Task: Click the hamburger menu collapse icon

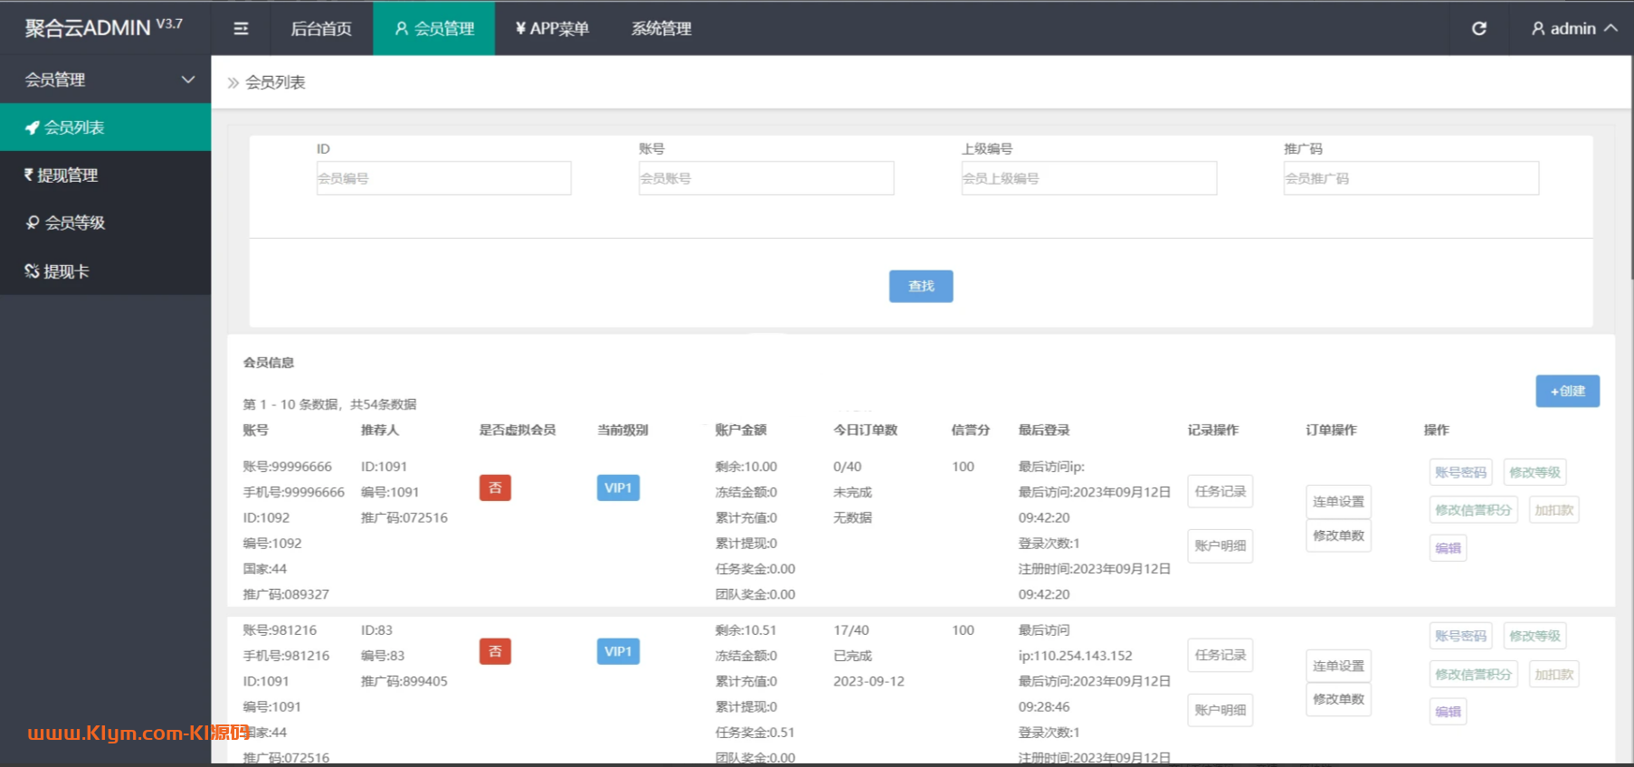Action: pos(241,29)
